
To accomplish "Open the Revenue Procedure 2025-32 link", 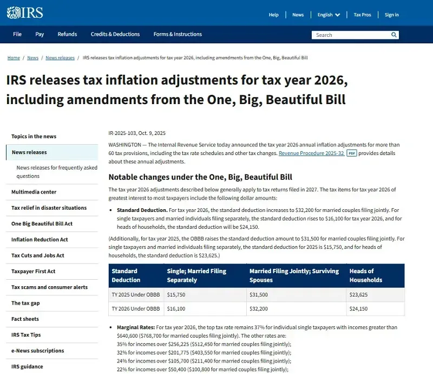I will point(311,153).
